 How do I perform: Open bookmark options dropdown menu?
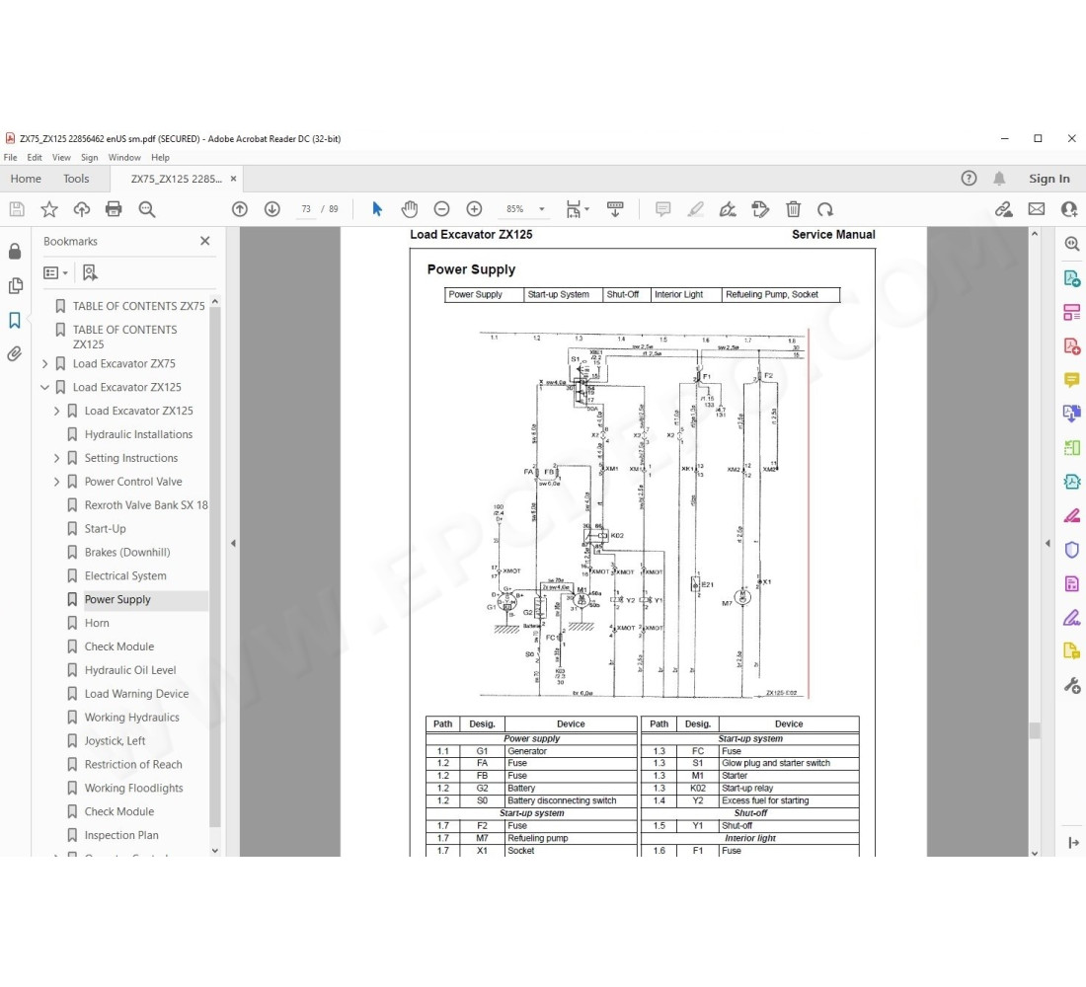(55, 272)
